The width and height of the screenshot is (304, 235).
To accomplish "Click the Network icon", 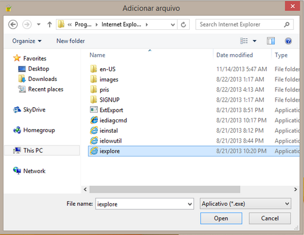I will click(17, 170).
